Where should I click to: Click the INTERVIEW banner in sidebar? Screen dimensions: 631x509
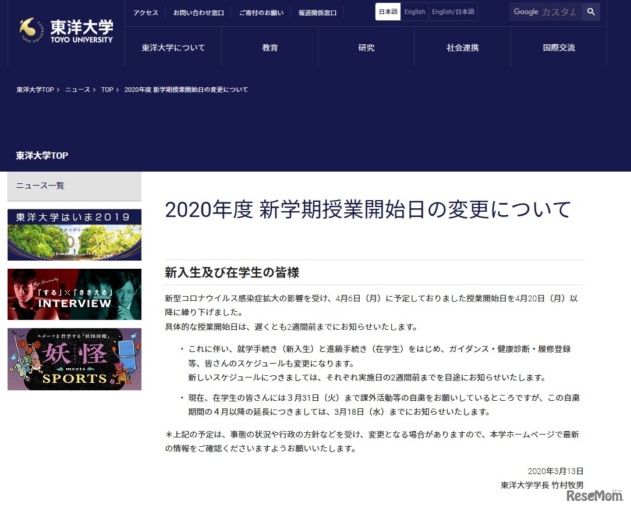tap(74, 294)
